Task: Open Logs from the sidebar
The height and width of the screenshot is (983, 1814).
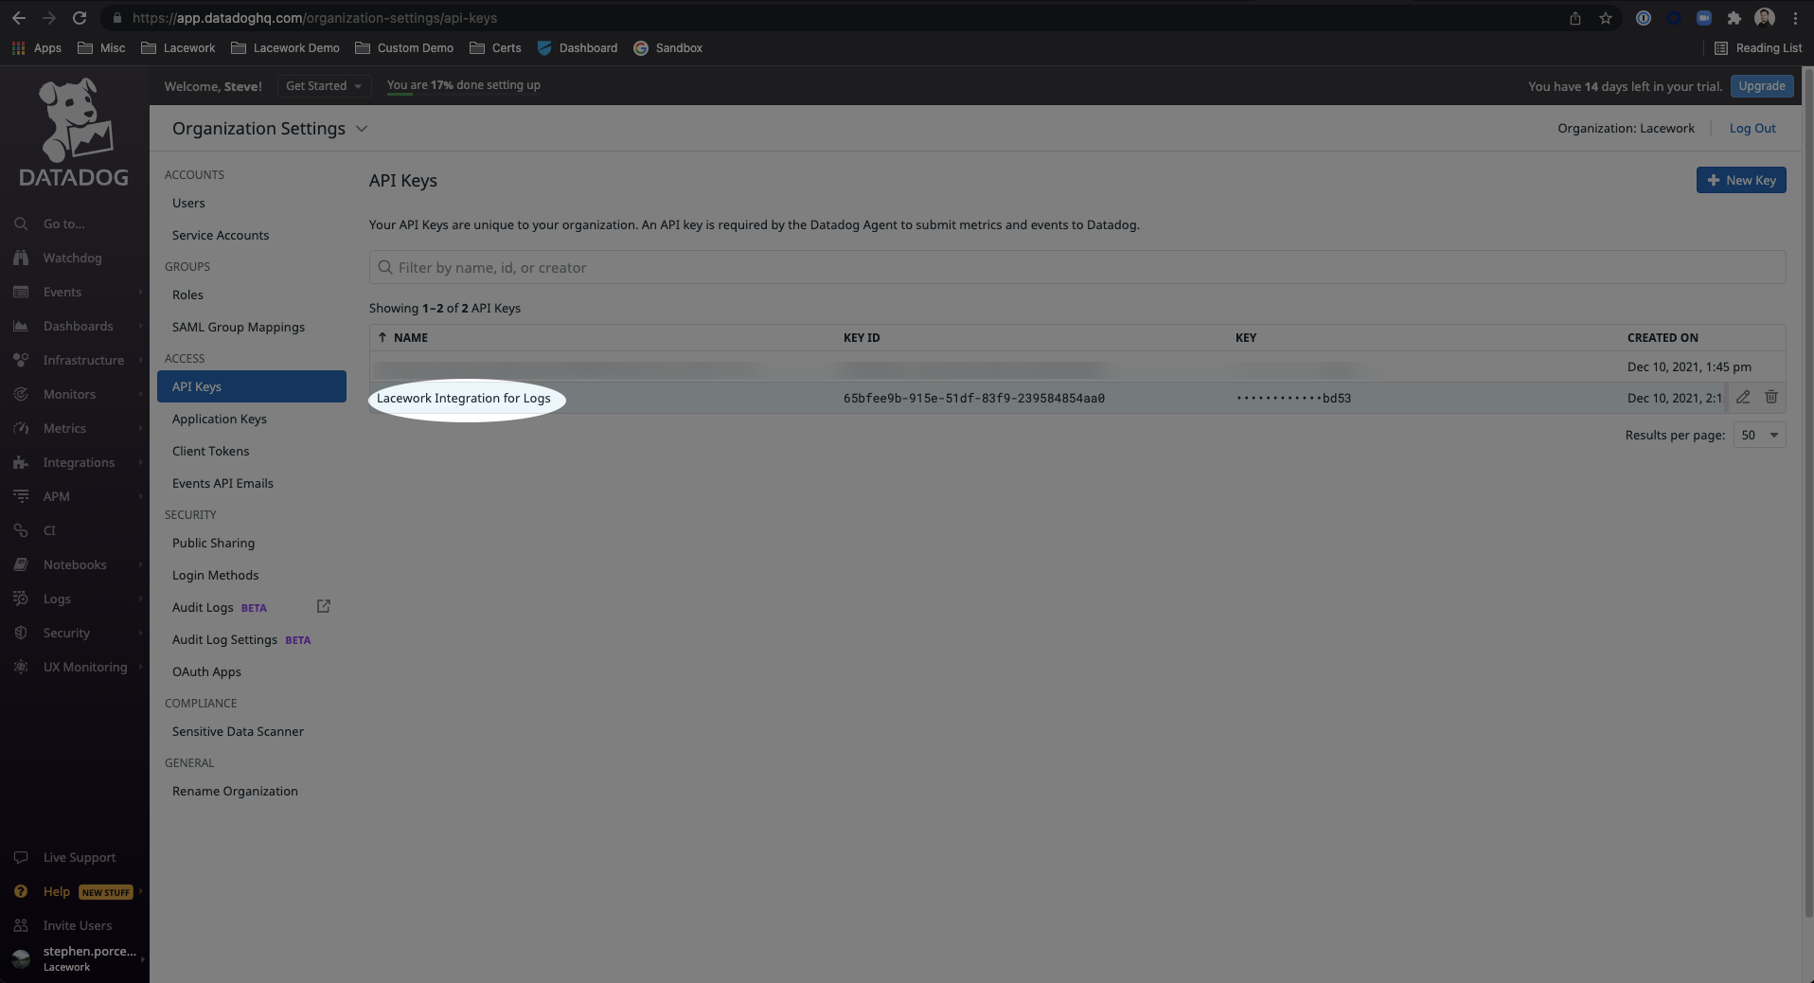Action: click(x=56, y=599)
